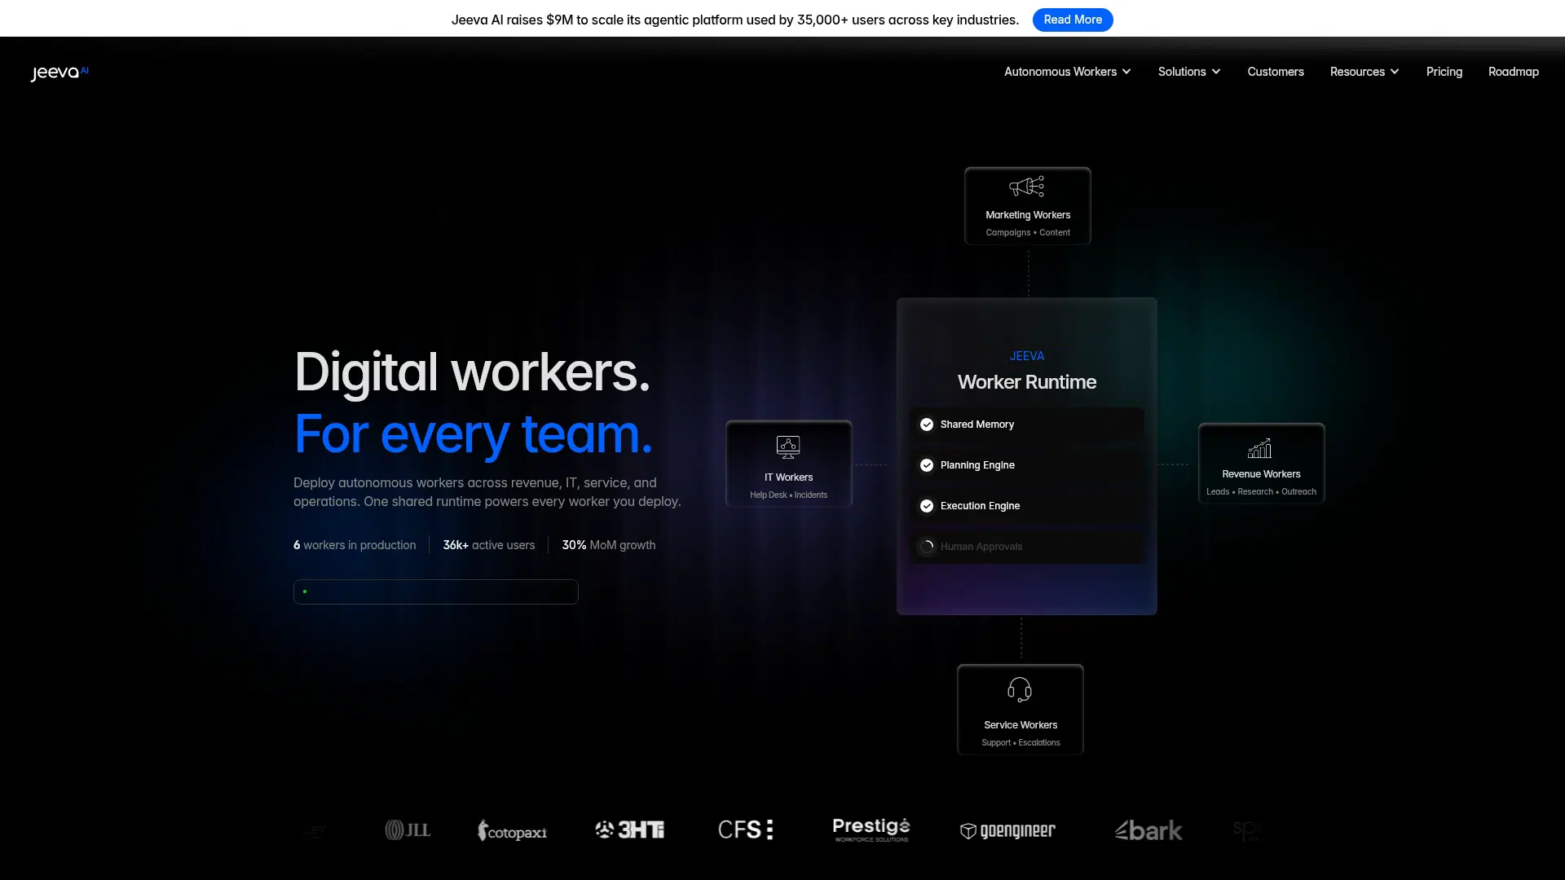Viewport: 1565px width, 880px height.
Task: Click the Planning Engine checkmark icon
Action: [x=927, y=465]
